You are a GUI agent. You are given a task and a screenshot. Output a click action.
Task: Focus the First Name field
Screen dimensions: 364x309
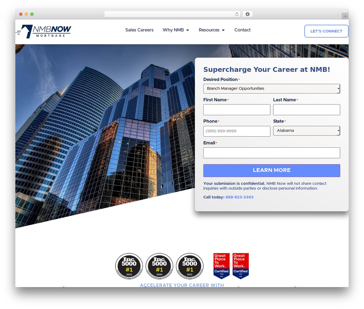[237, 110]
